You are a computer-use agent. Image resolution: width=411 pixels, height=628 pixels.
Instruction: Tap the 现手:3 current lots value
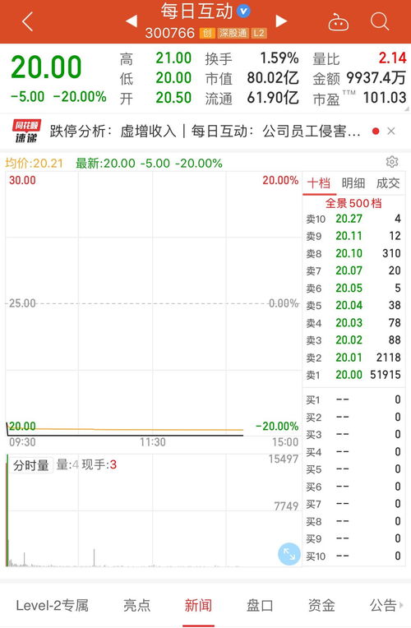(x=99, y=464)
